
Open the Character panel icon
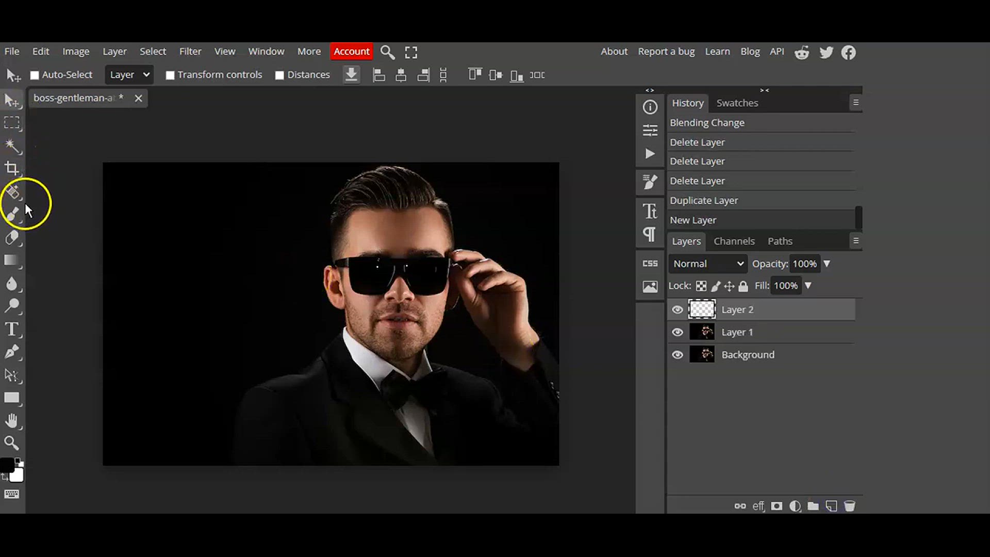650,211
